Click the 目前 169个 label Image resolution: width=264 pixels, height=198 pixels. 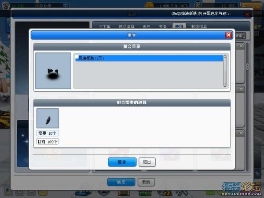(x=48, y=142)
